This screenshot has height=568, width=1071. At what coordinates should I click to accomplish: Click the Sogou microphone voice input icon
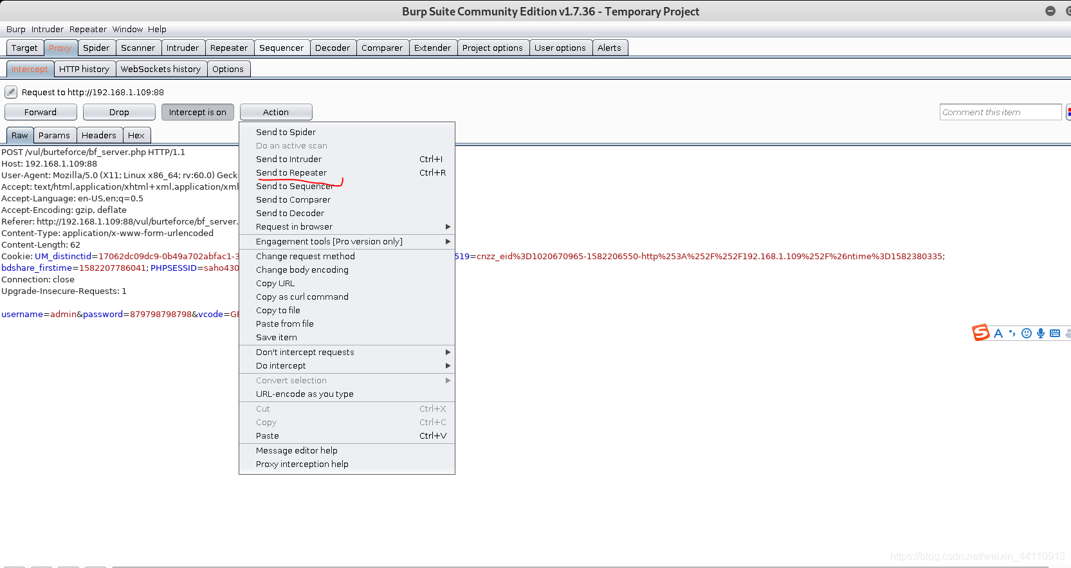[x=1040, y=333]
